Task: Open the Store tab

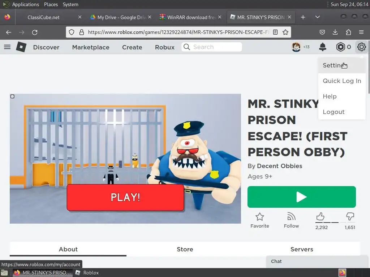Action: tap(185, 249)
